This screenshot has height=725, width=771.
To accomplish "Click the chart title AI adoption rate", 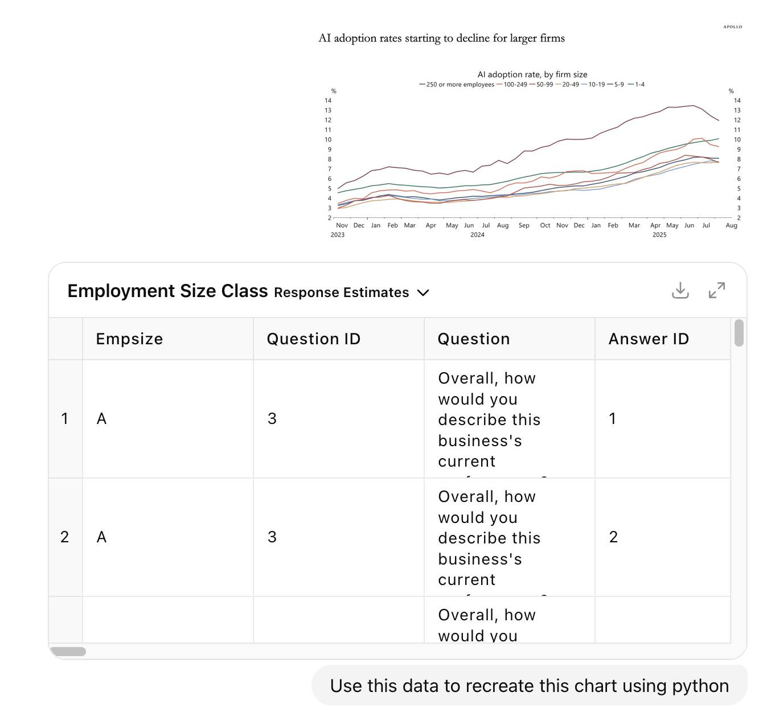I will [x=533, y=74].
